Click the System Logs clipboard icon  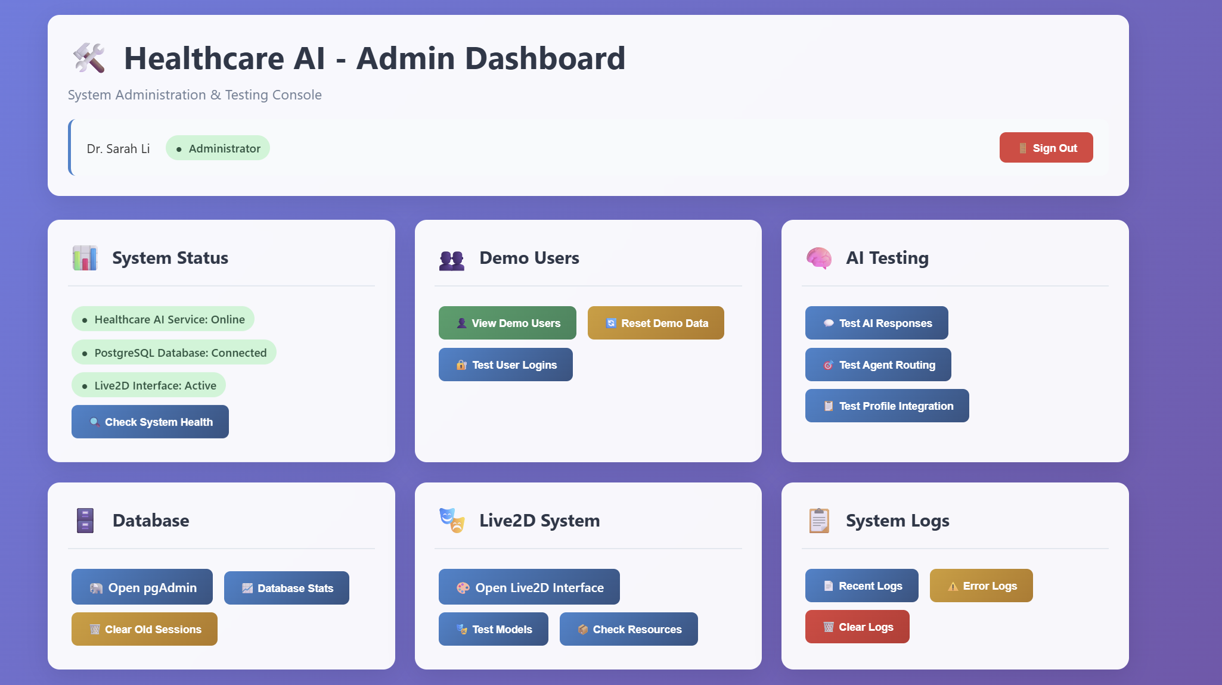pos(819,521)
